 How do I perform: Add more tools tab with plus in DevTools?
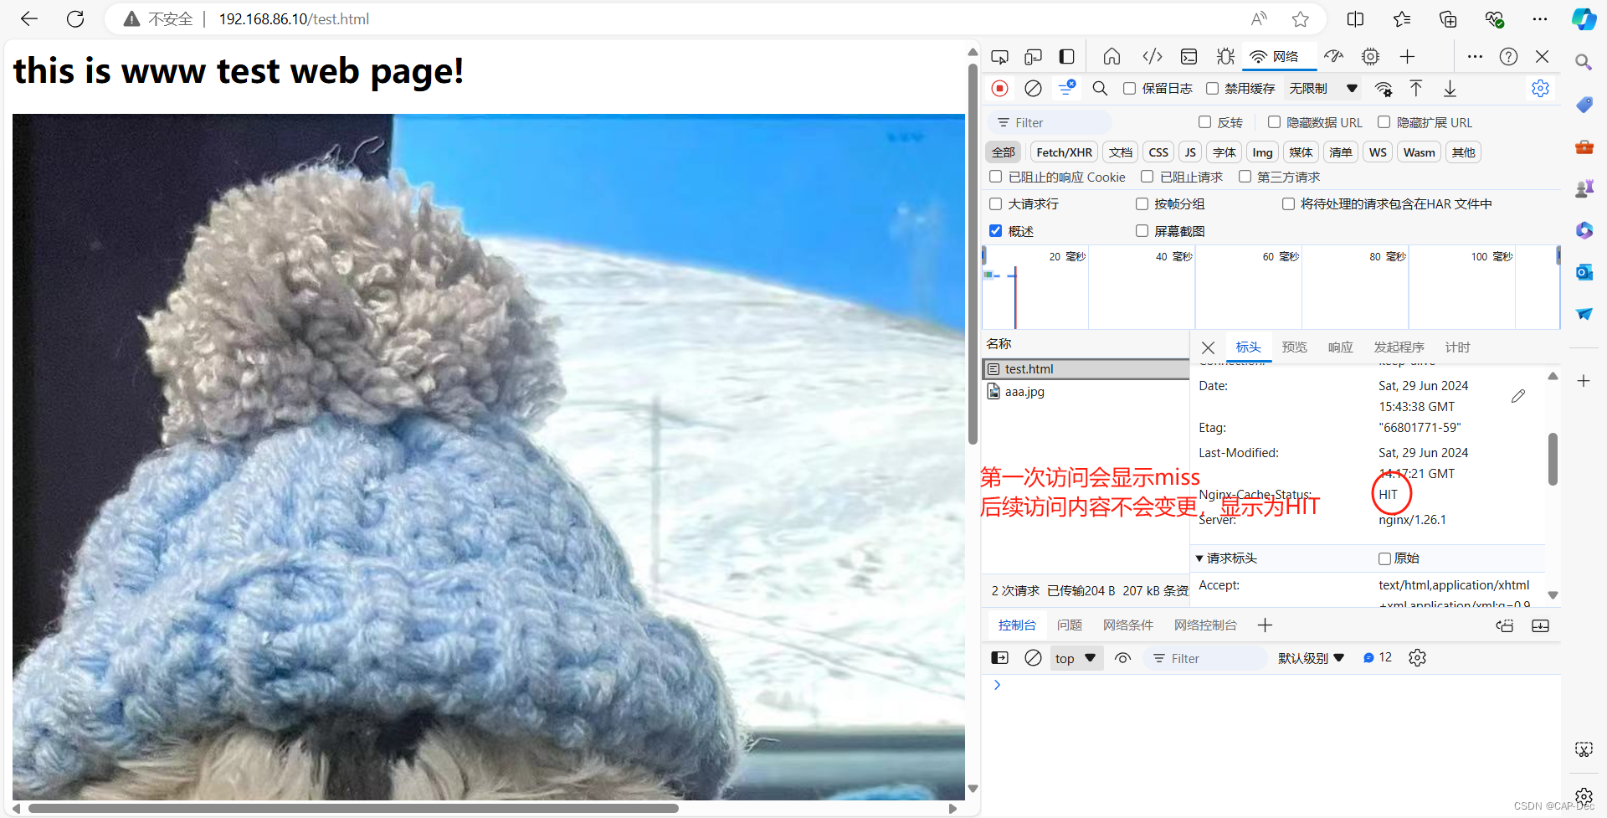tap(1407, 56)
